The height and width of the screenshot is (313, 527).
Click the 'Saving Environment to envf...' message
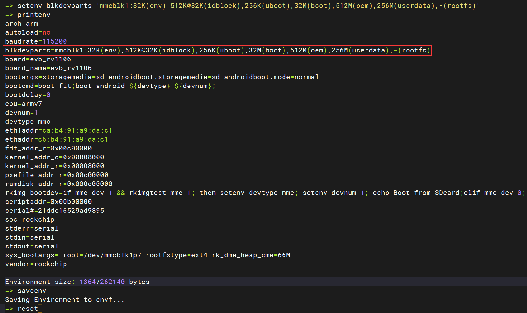tap(65, 300)
